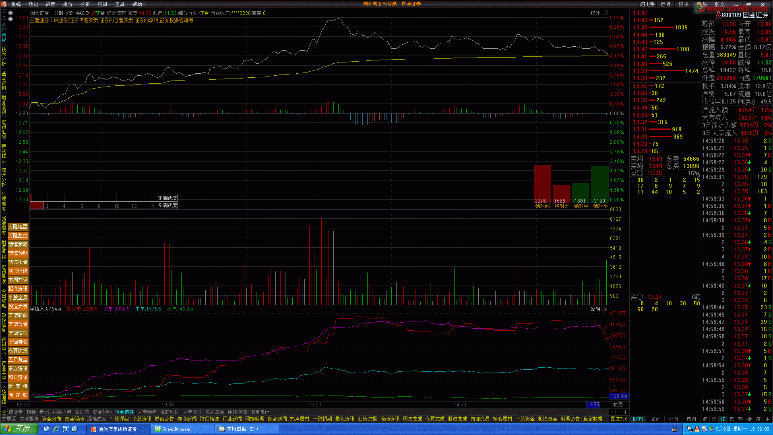
Task: Select the 势 view toggle
Action: tap(740, 419)
